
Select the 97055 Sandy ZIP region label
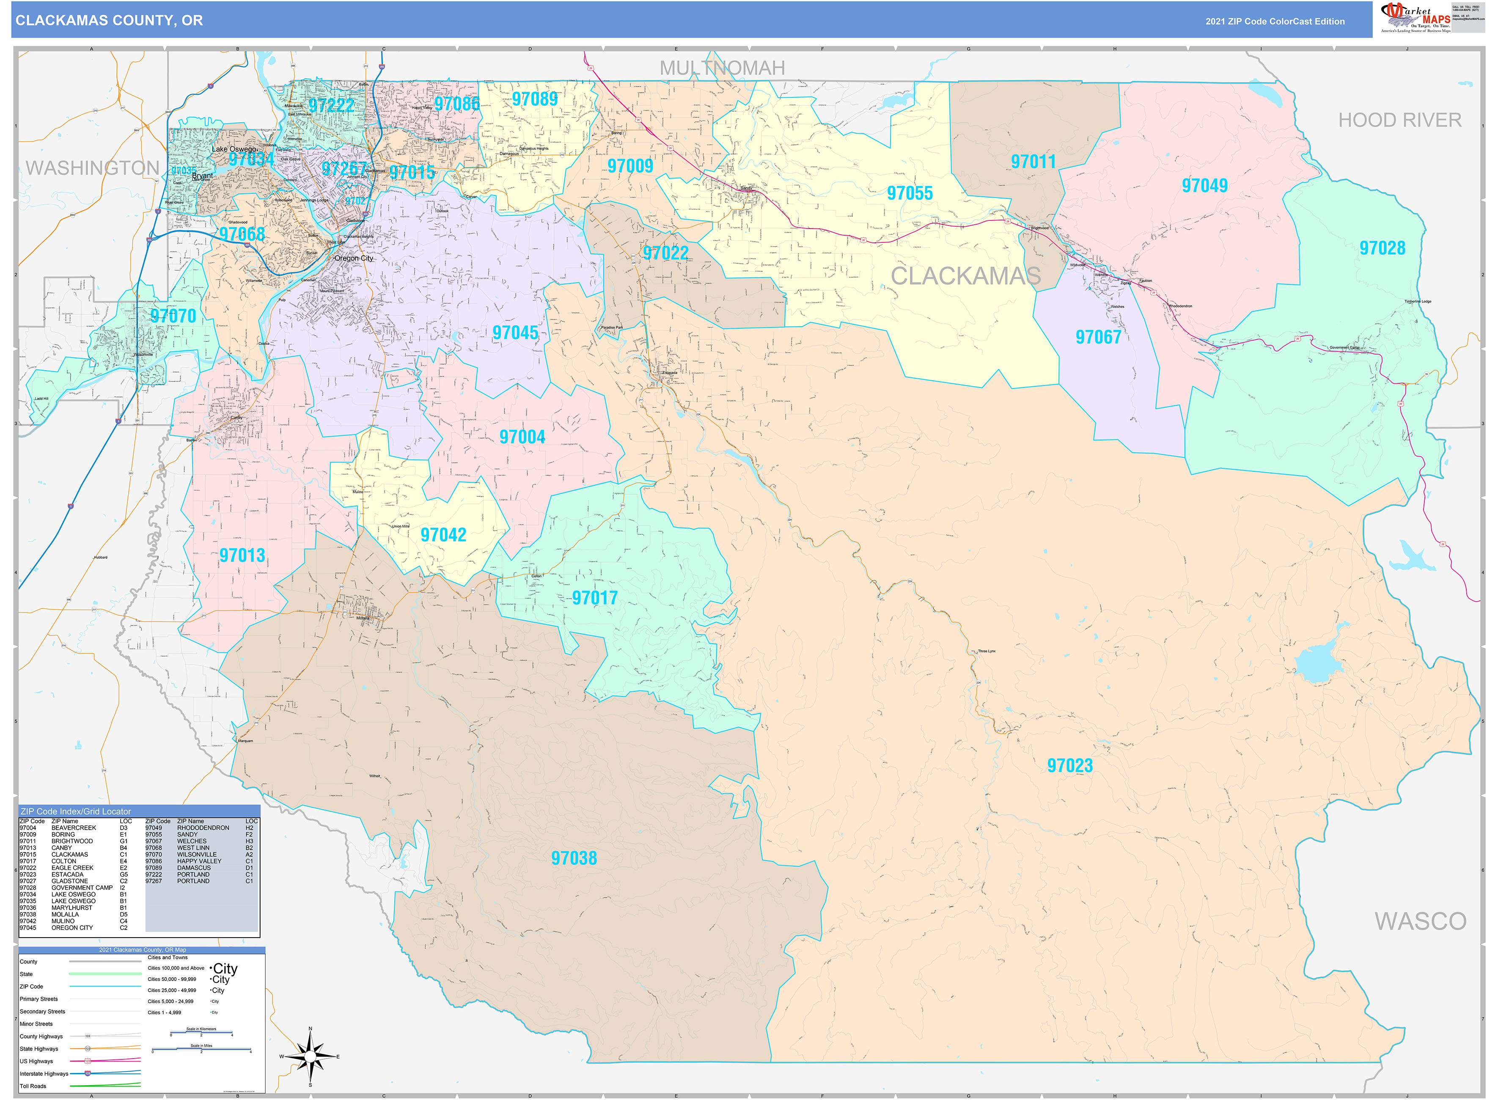910,193
